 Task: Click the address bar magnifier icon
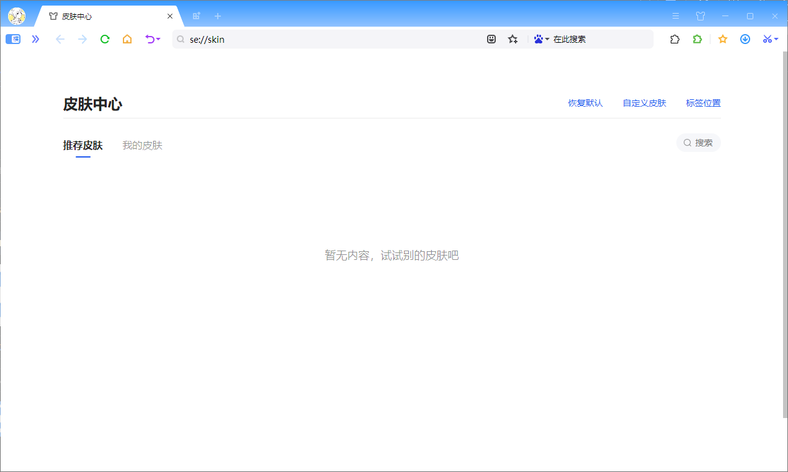[181, 39]
